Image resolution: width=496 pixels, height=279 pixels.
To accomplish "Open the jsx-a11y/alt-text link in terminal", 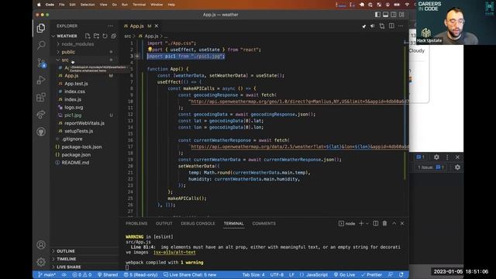I will tap(174, 252).
